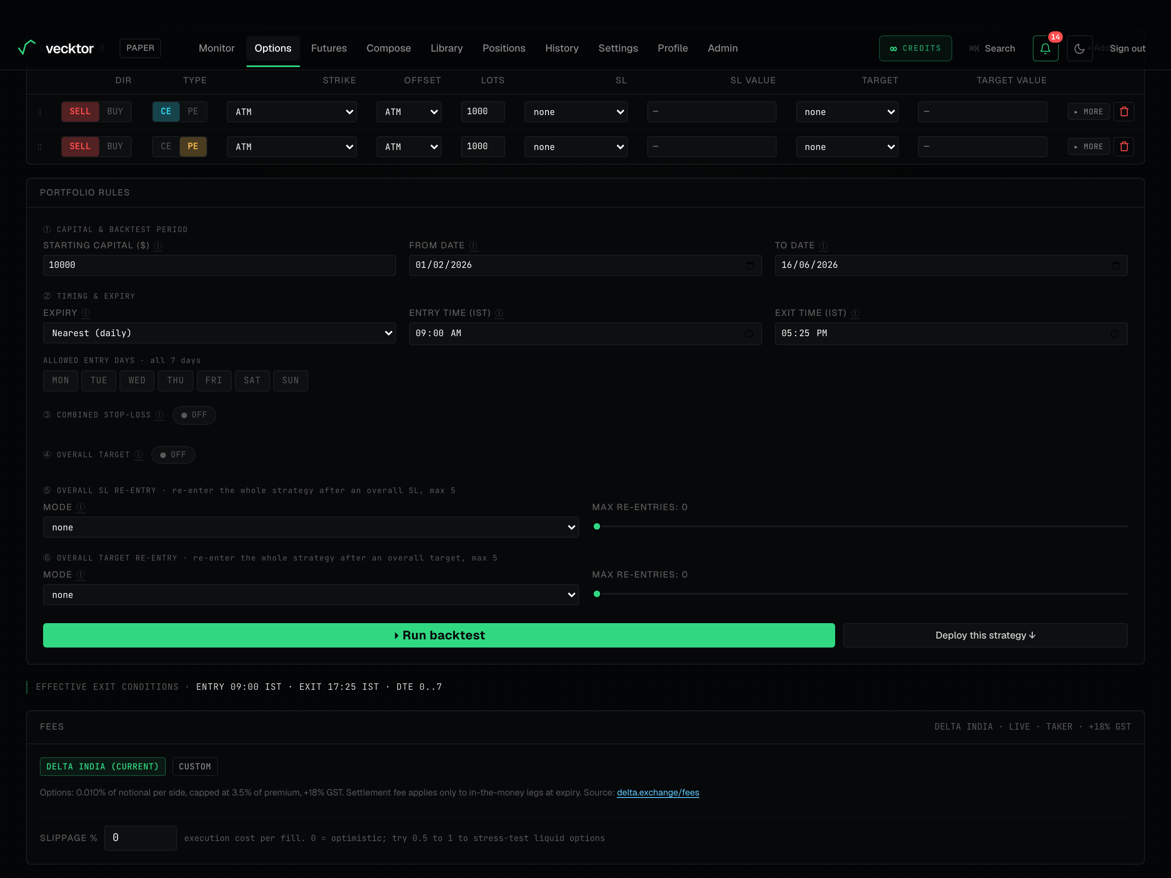1171x878 pixels.
Task: Open delta.exchange/fees link
Action: (657, 792)
